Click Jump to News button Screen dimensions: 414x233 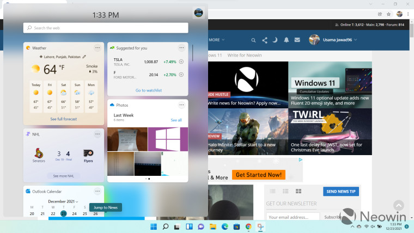(x=106, y=207)
